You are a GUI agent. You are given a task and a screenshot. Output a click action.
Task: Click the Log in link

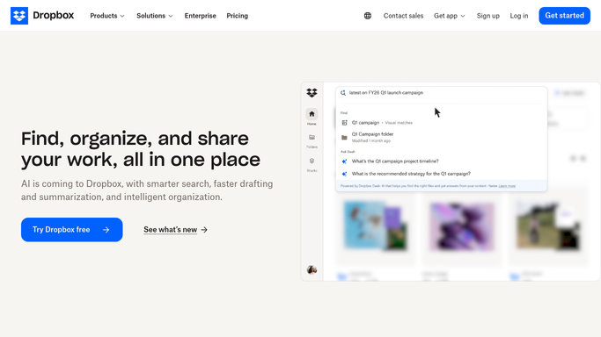point(519,16)
